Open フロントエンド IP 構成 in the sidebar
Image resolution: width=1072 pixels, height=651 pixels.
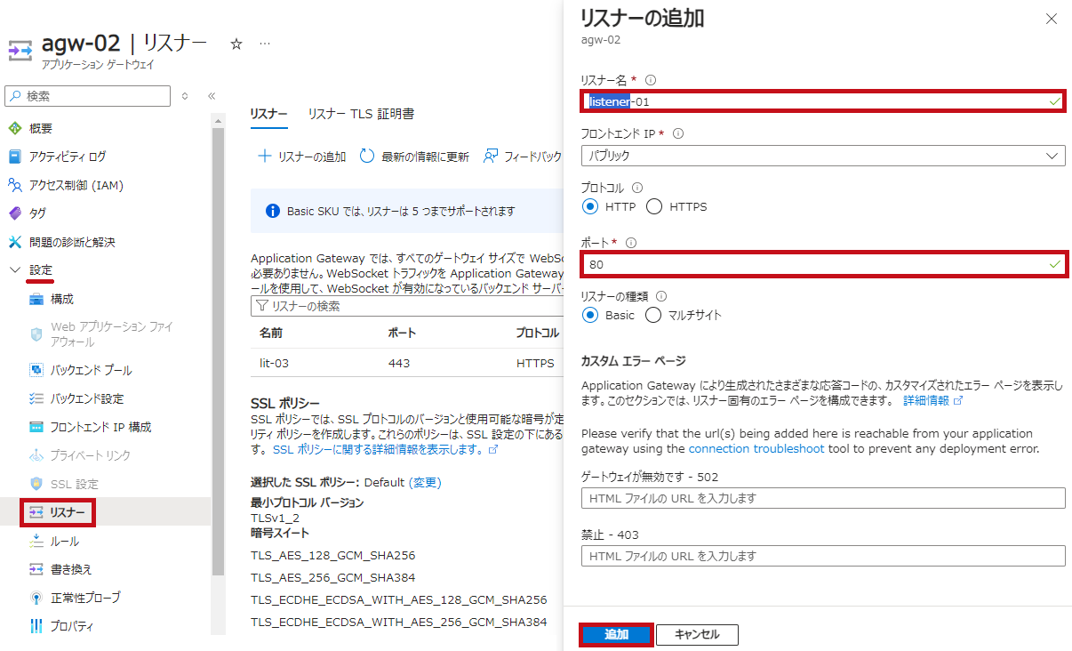101,427
